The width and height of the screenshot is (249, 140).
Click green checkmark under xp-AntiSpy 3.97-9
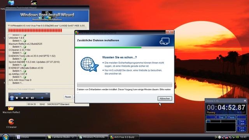point(25,77)
